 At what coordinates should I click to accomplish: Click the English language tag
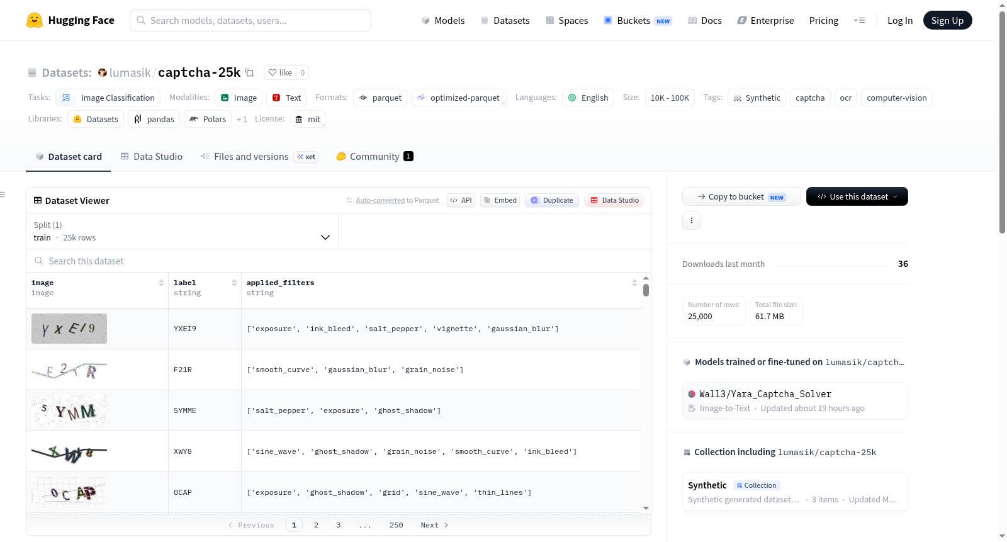(x=588, y=98)
